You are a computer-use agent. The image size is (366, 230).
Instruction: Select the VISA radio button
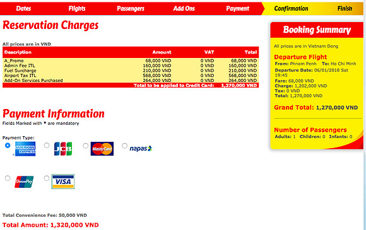pyautogui.click(x=47, y=178)
